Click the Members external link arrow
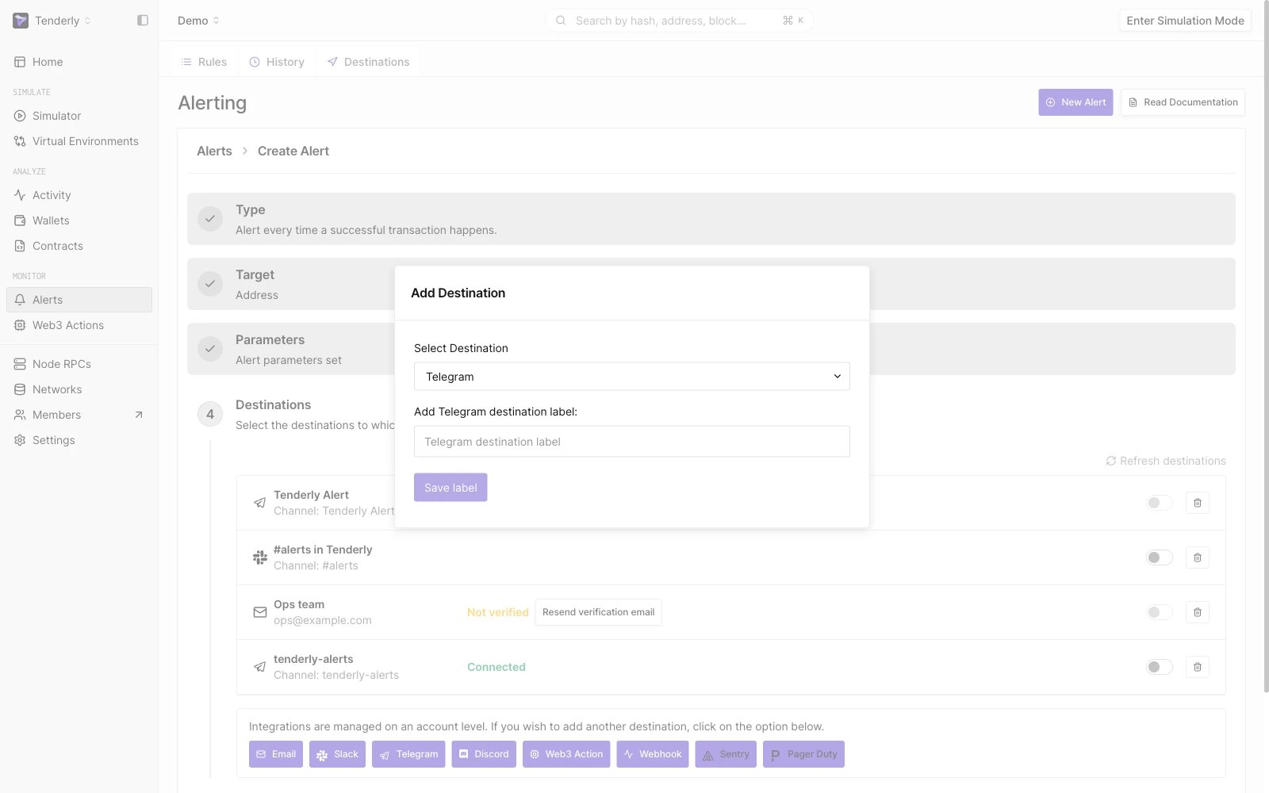The width and height of the screenshot is (1269, 793). [139, 415]
